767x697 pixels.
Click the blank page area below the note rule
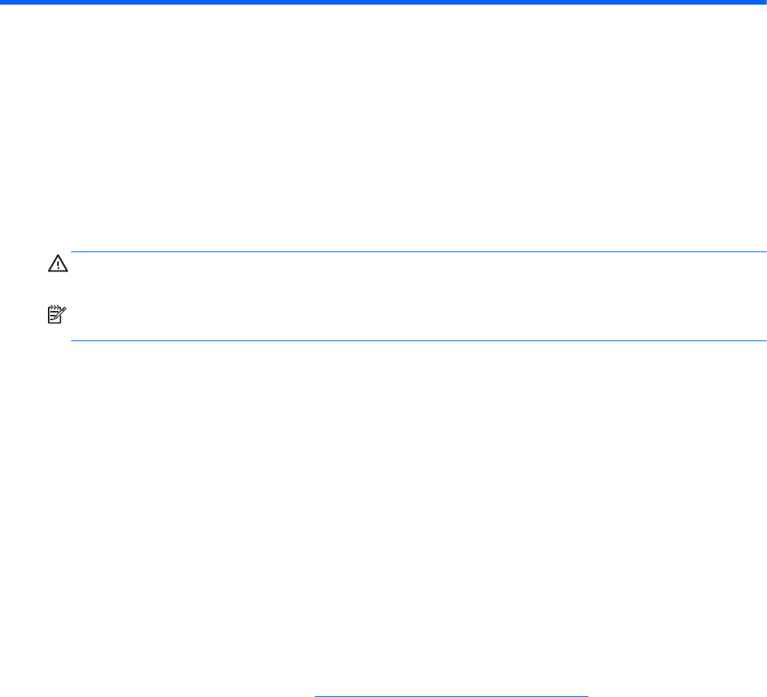[x=383, y=514]
